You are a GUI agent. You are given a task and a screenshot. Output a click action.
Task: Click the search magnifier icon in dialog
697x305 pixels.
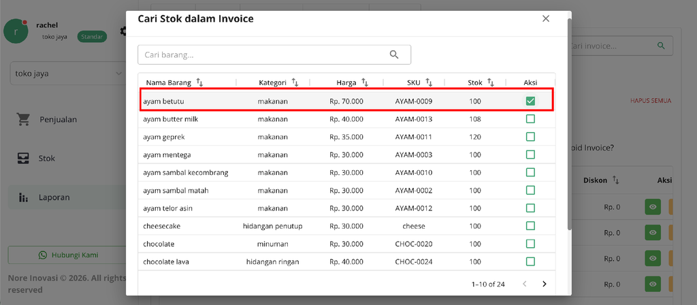[394, 54]
